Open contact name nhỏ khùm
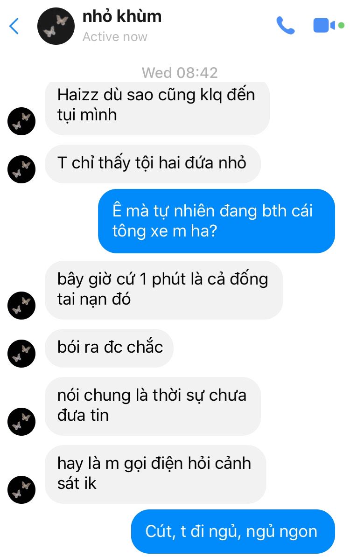 coord(122,16)
